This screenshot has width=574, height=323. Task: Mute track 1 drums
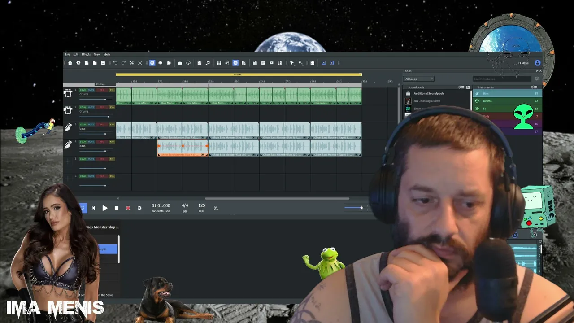click(91, 90)
